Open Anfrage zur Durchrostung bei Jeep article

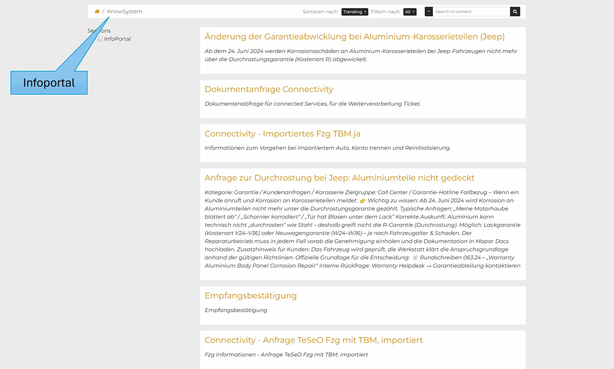[339, 178]
